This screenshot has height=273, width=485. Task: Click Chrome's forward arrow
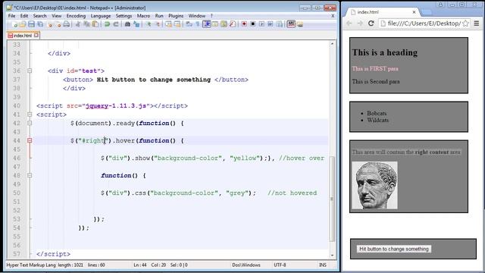pos(360,24)
